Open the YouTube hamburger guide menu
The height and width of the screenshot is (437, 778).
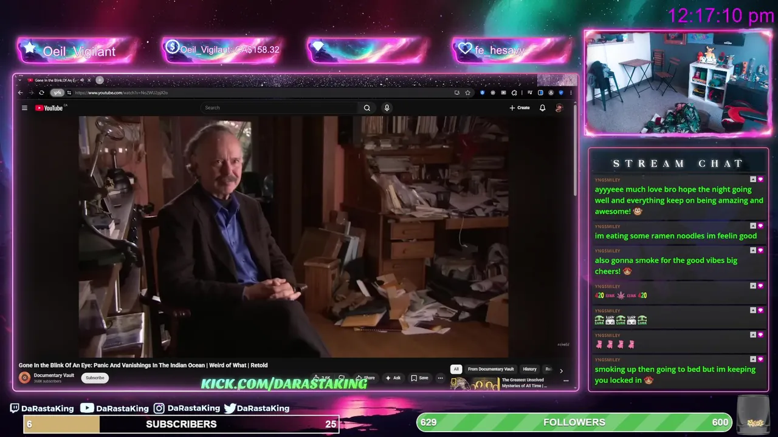[24, 108]
